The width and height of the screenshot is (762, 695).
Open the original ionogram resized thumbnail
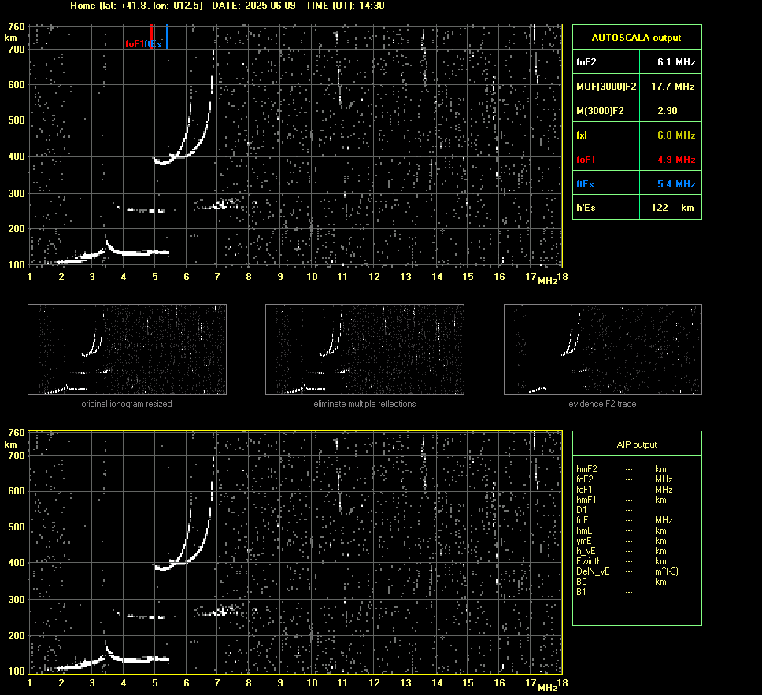[x=127, y=349]
